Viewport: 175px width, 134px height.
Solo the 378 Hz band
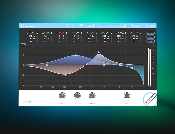click(x=82, y=33)
